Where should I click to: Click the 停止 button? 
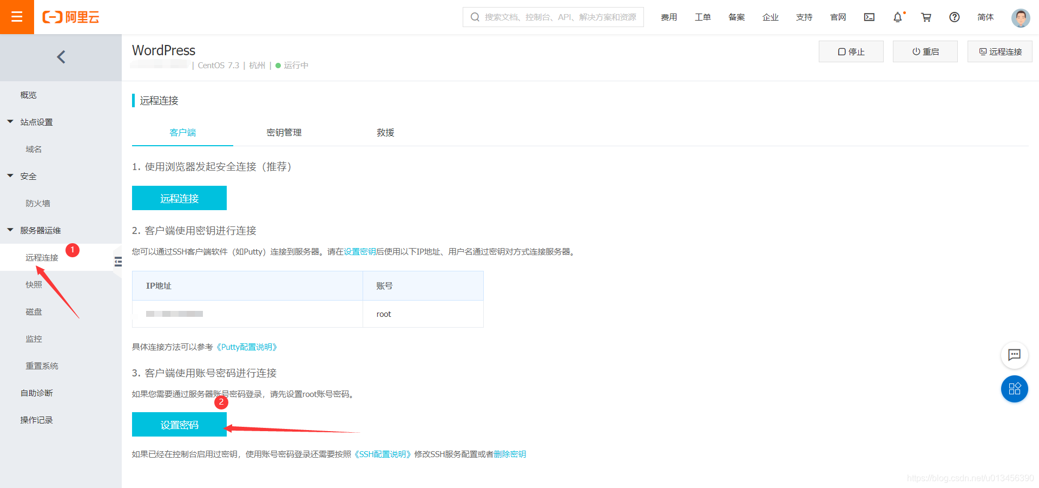(851, 51)
